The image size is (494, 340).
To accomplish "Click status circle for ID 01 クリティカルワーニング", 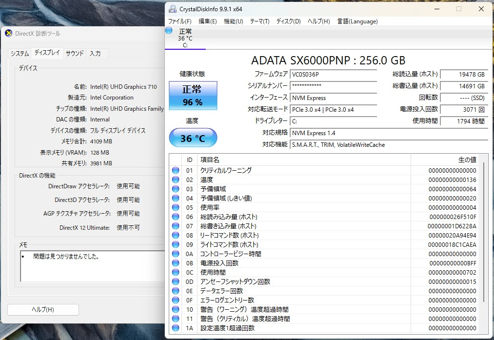I will coord(176,170).
